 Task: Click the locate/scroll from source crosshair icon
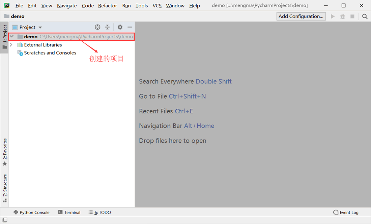point(97,27)
